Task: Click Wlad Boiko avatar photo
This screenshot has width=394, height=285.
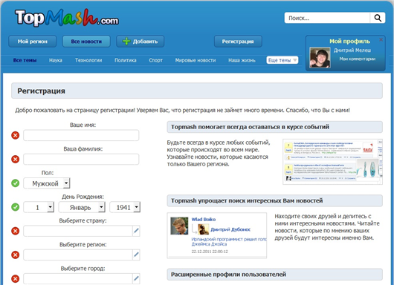Action: pos(179,226)
